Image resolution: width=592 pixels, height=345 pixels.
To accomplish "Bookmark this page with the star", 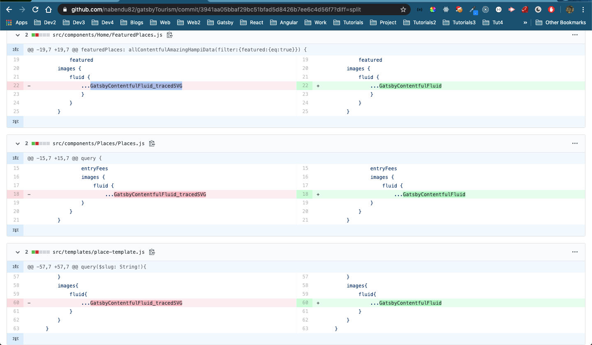I will [403, 9].
